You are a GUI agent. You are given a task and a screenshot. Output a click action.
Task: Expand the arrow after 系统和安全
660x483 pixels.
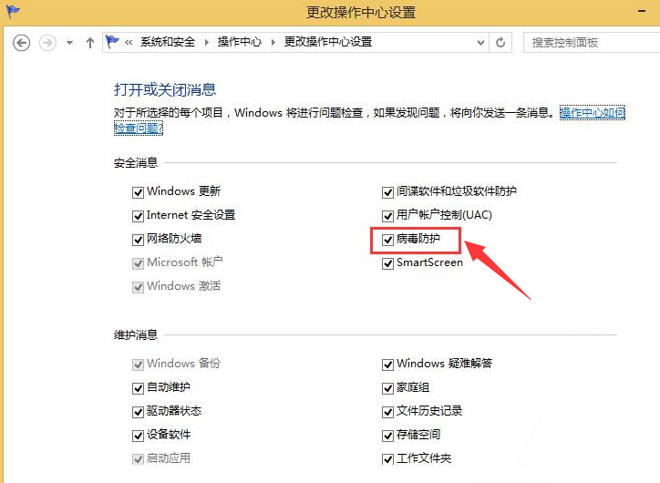click(x=207, y=42)
